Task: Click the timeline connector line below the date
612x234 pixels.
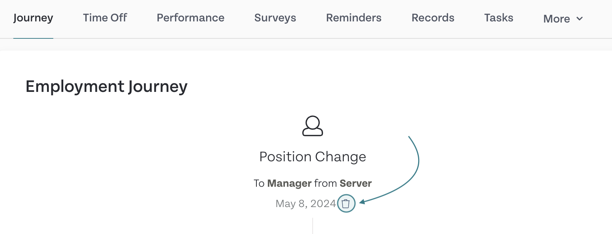Action: click(313, 226)
